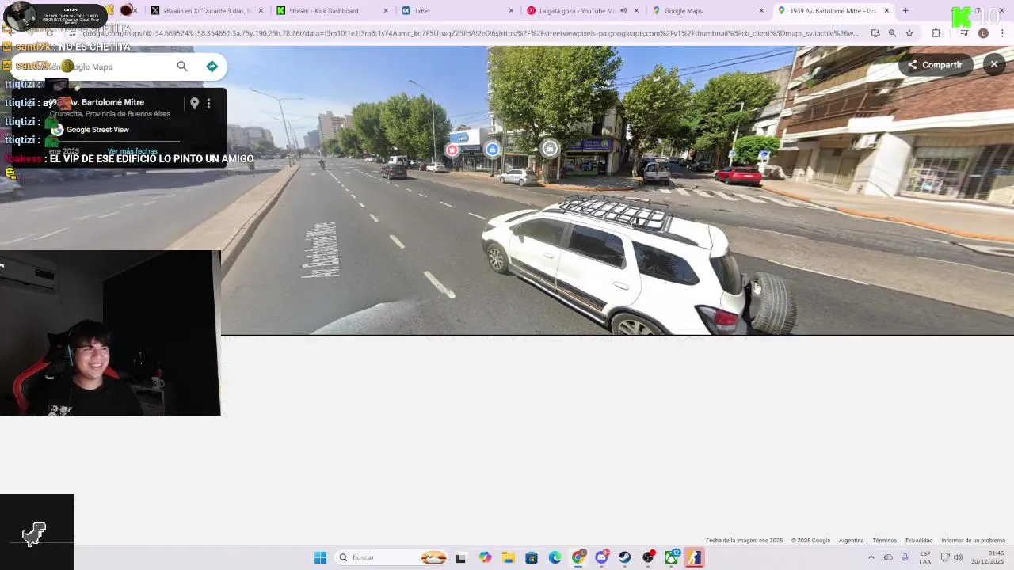This screenshot has width=1014, height=570.
Task: Click the 'Ver más fechas' link
Action: click(x=132, y=151)
